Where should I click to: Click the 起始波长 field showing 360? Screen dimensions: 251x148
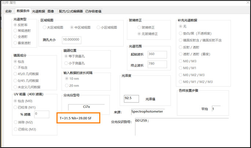coord(157,54)
